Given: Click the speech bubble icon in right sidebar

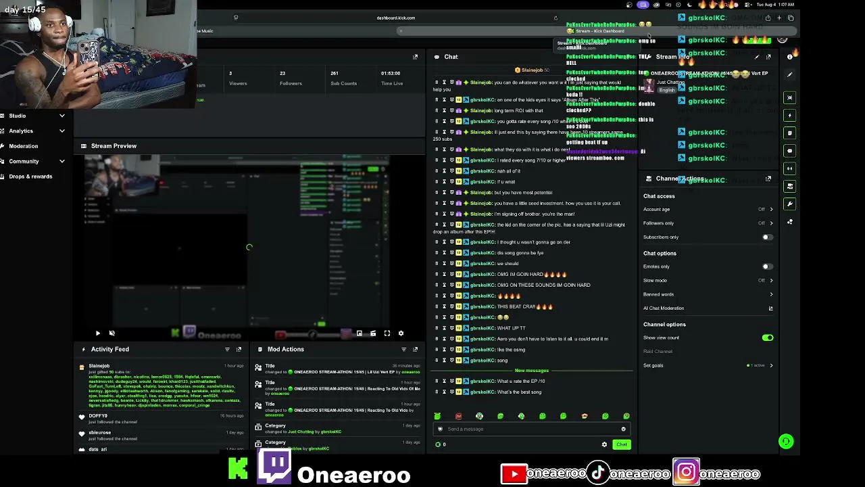Looking at the screenshot, I should (x=789, y=151).
